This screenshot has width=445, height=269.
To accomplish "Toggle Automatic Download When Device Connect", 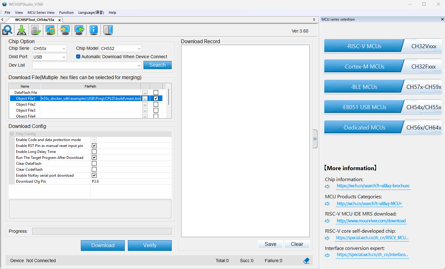I will pos(78,57).
